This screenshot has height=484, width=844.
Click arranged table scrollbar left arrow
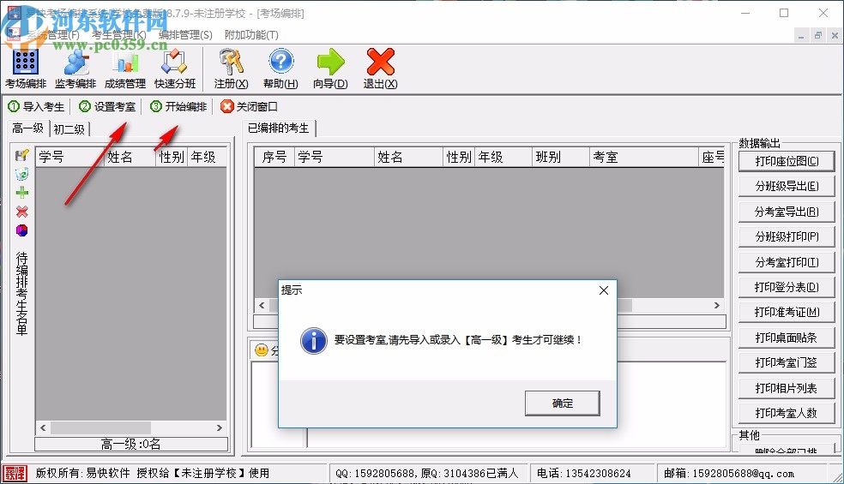point(262,306)
